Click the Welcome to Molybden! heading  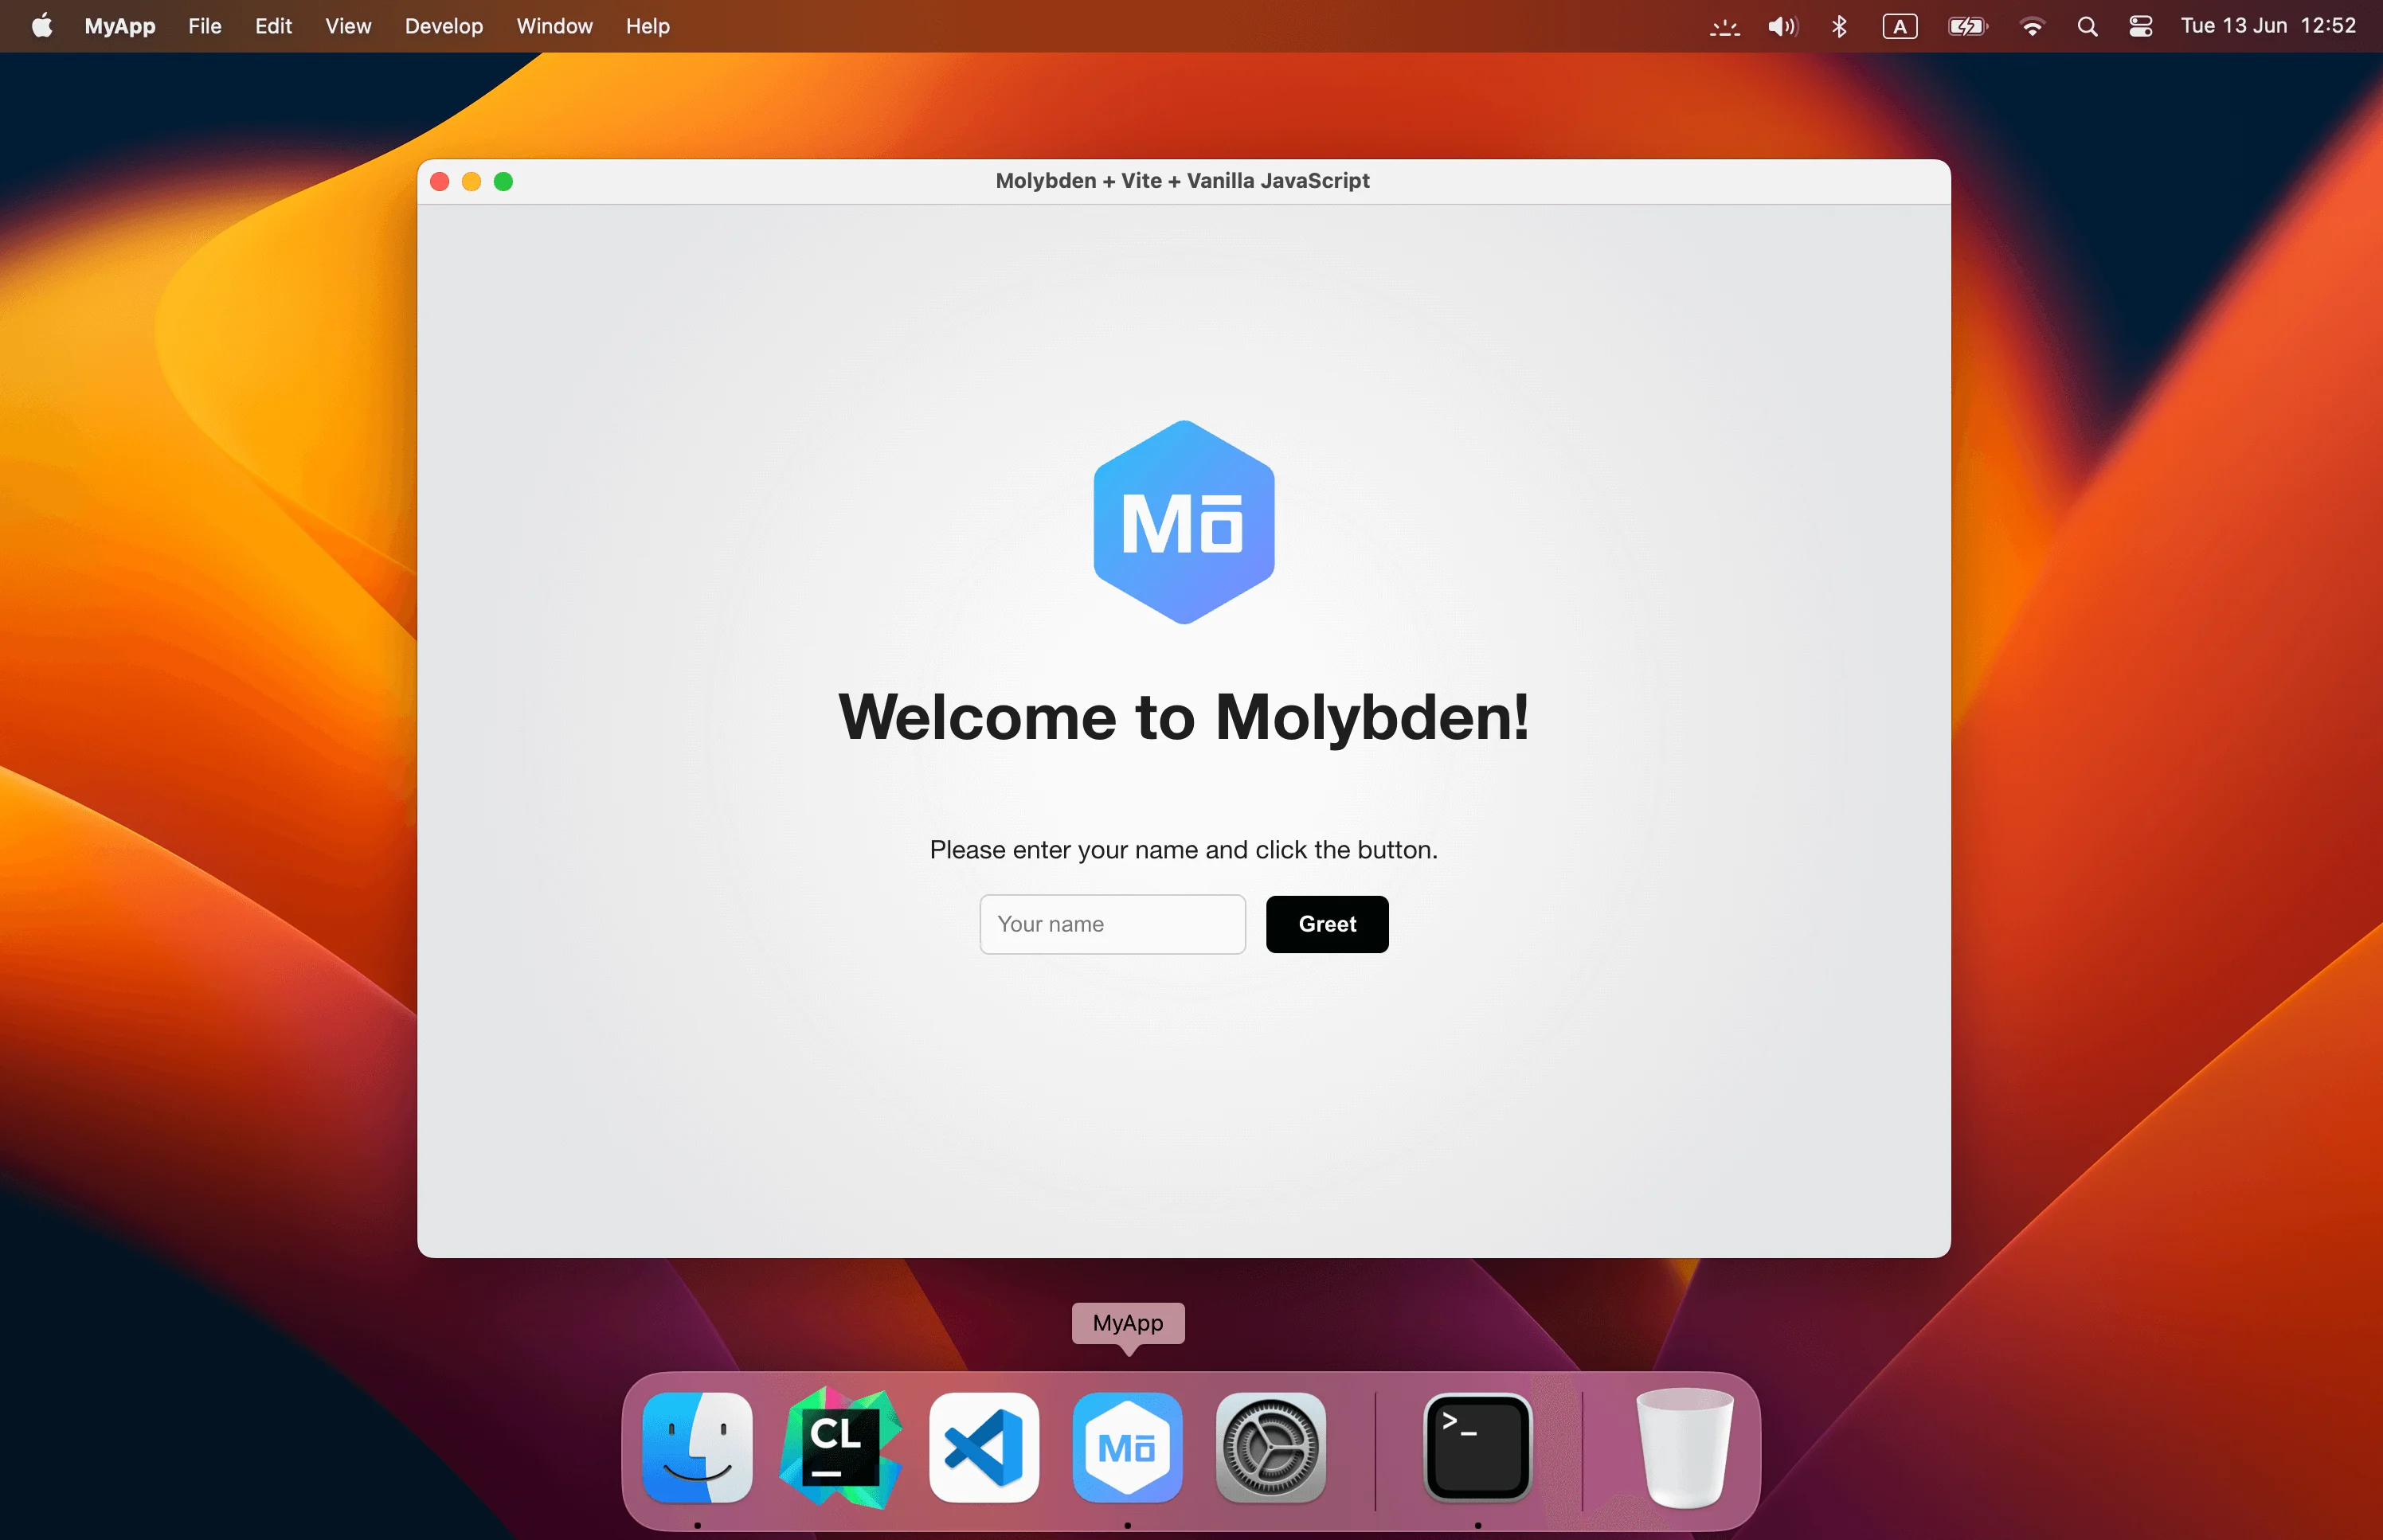point(1184,718)
